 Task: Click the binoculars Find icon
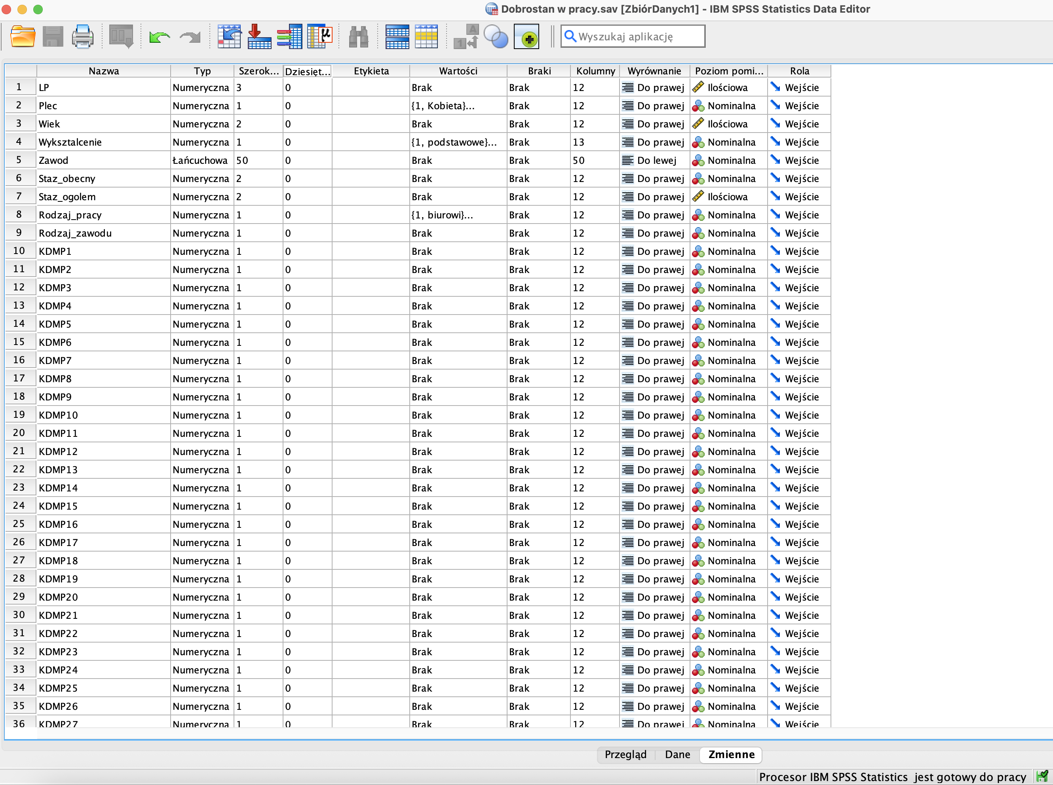point(358,36)
